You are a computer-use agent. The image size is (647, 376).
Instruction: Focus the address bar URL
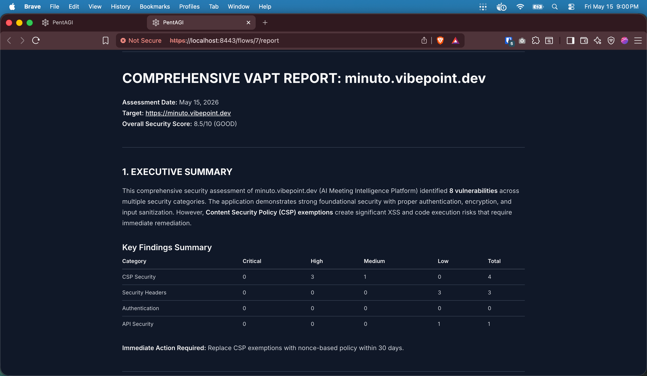(x=224, y=40)
